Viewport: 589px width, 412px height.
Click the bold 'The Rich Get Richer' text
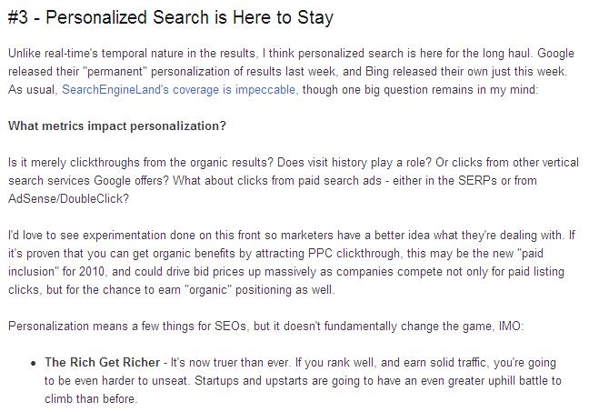103,362
